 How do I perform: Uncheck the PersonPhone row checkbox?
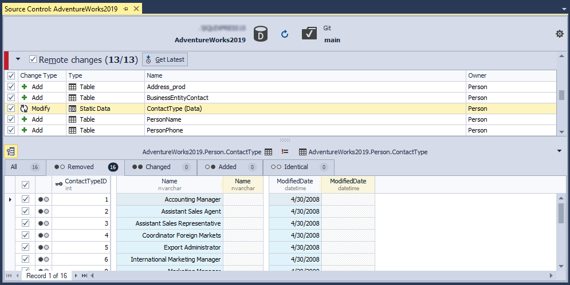[11, 130]
